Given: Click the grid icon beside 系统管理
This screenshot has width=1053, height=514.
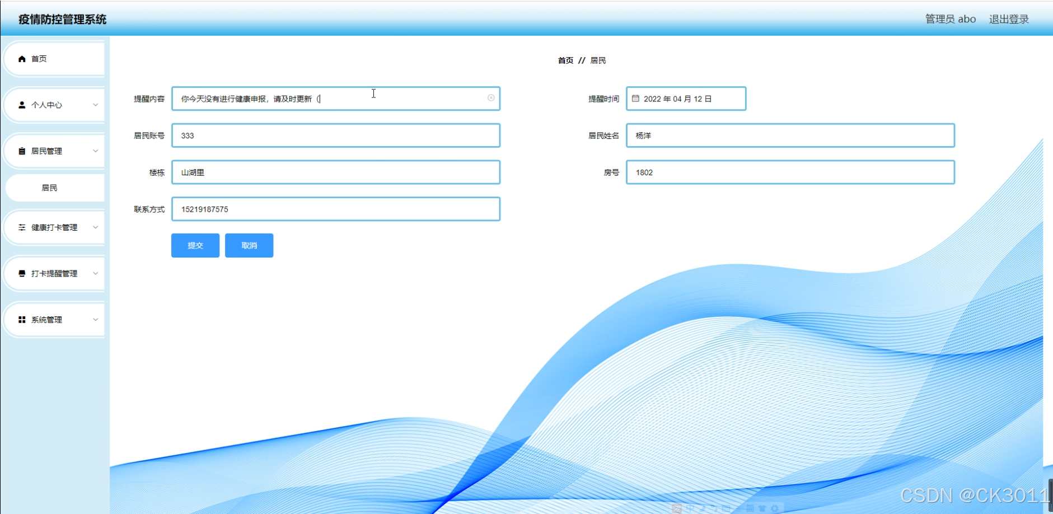Looking at the screenshot, I should [22, 320].
